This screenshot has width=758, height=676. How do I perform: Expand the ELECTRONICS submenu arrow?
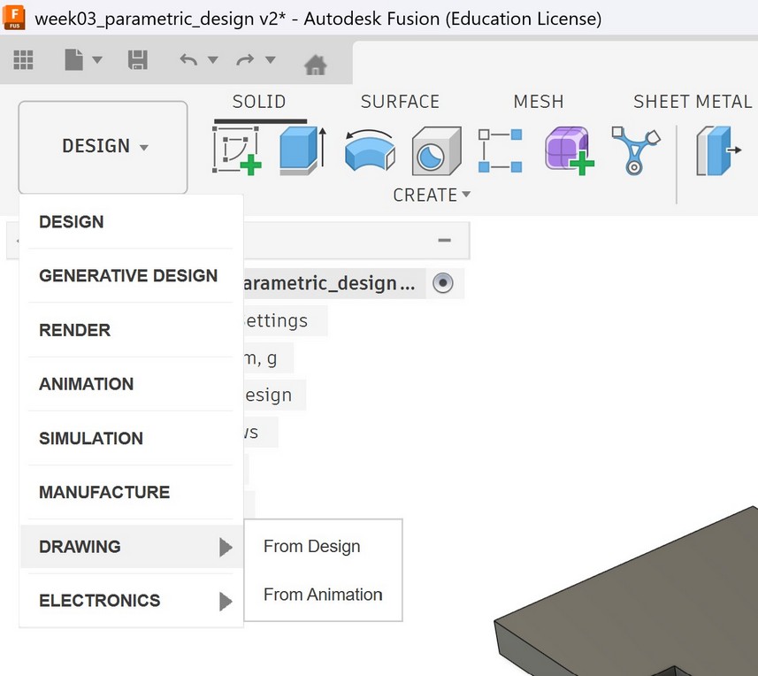[226, 601]
